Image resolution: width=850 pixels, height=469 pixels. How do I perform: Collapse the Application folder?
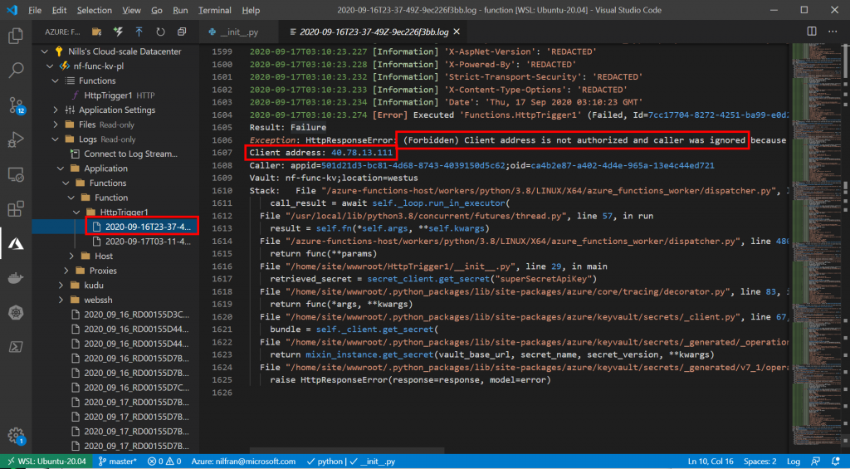(x=61, y=169)
